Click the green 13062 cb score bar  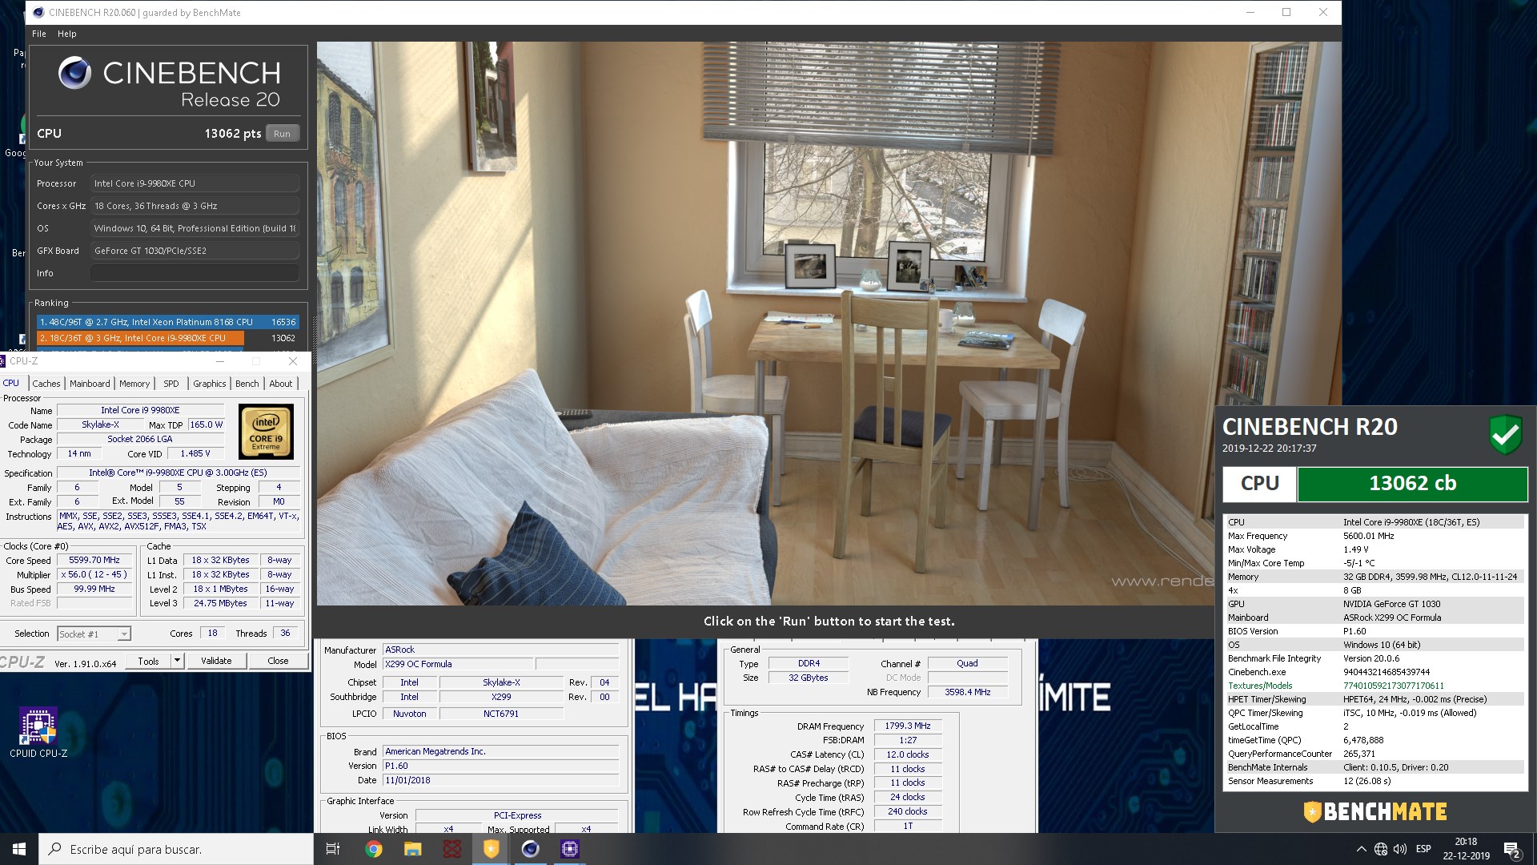[x=1412, y=484]
